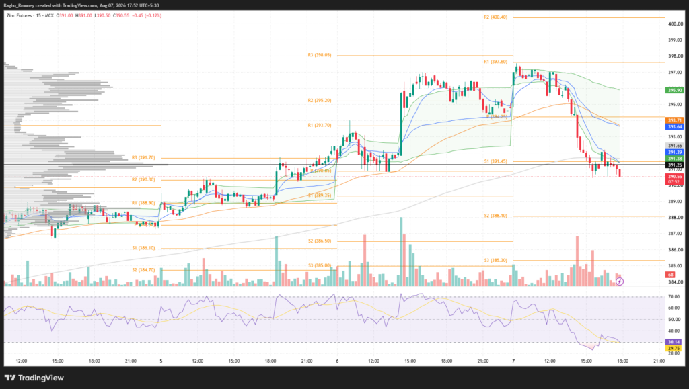Click the Zinc Futures · 15 · MCX title
The width and height of the screenshot is (689, 389).
(30, 15)
